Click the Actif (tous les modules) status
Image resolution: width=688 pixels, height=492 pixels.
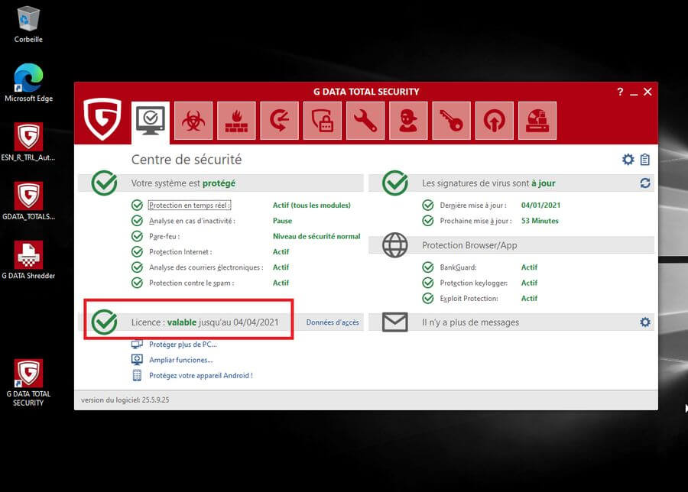(312, 206)
